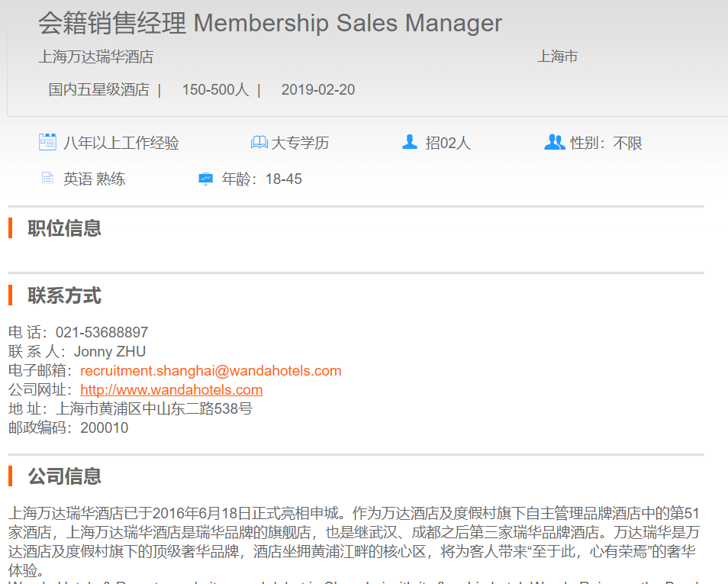This screenshot has width=728, height=584.
Task: Click the 上海市 location text
Action: pos(557,56)
